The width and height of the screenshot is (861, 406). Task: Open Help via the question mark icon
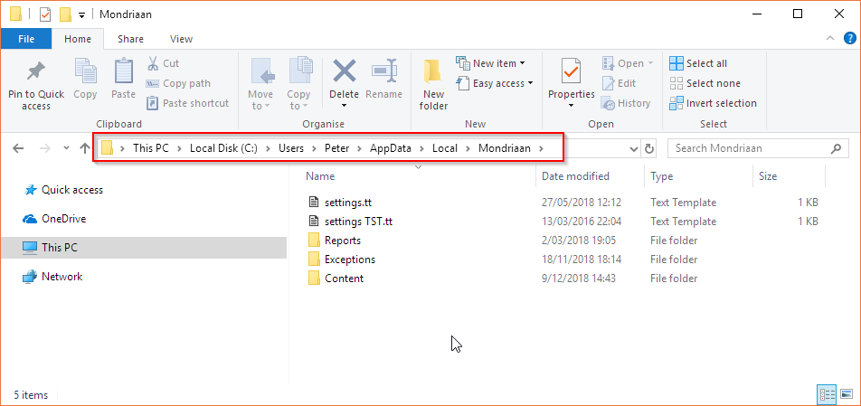point(848,38)
